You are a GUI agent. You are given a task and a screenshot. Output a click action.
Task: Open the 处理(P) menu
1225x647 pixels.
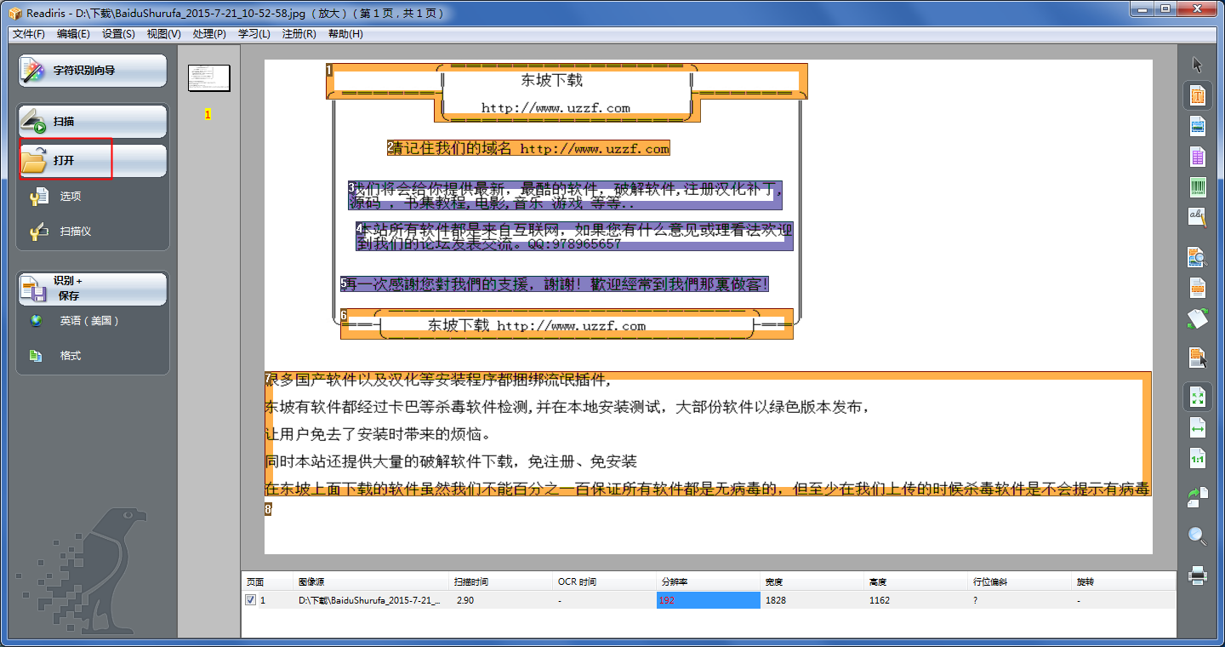[x=209, y=34]
